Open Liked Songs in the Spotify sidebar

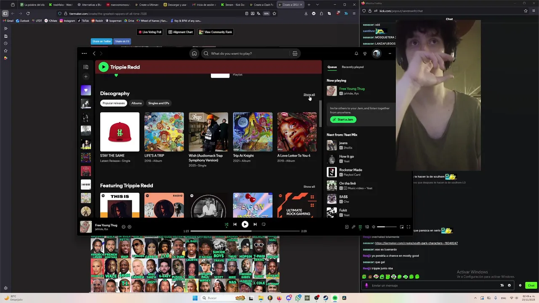(86, 90)
